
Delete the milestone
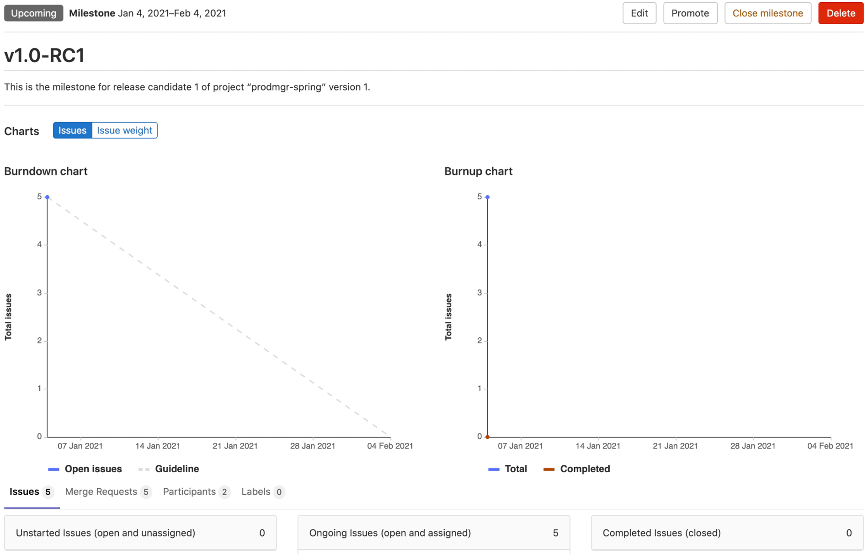coord(840,13)
